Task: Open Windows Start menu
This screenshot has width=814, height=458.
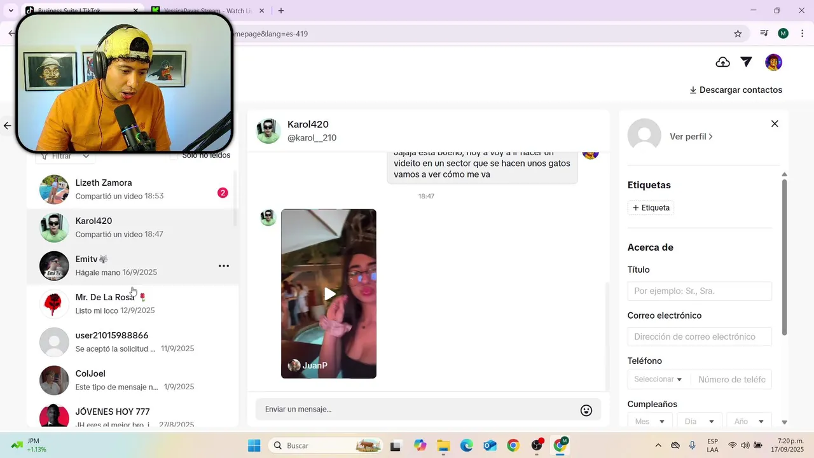Action: click(x=254, y=445)
